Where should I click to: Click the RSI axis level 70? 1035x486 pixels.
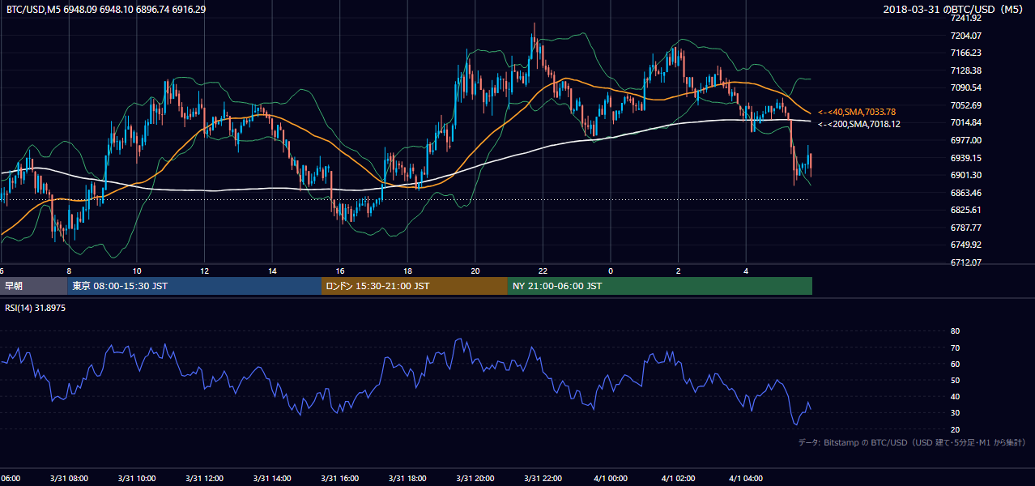[x=956, y=347]
